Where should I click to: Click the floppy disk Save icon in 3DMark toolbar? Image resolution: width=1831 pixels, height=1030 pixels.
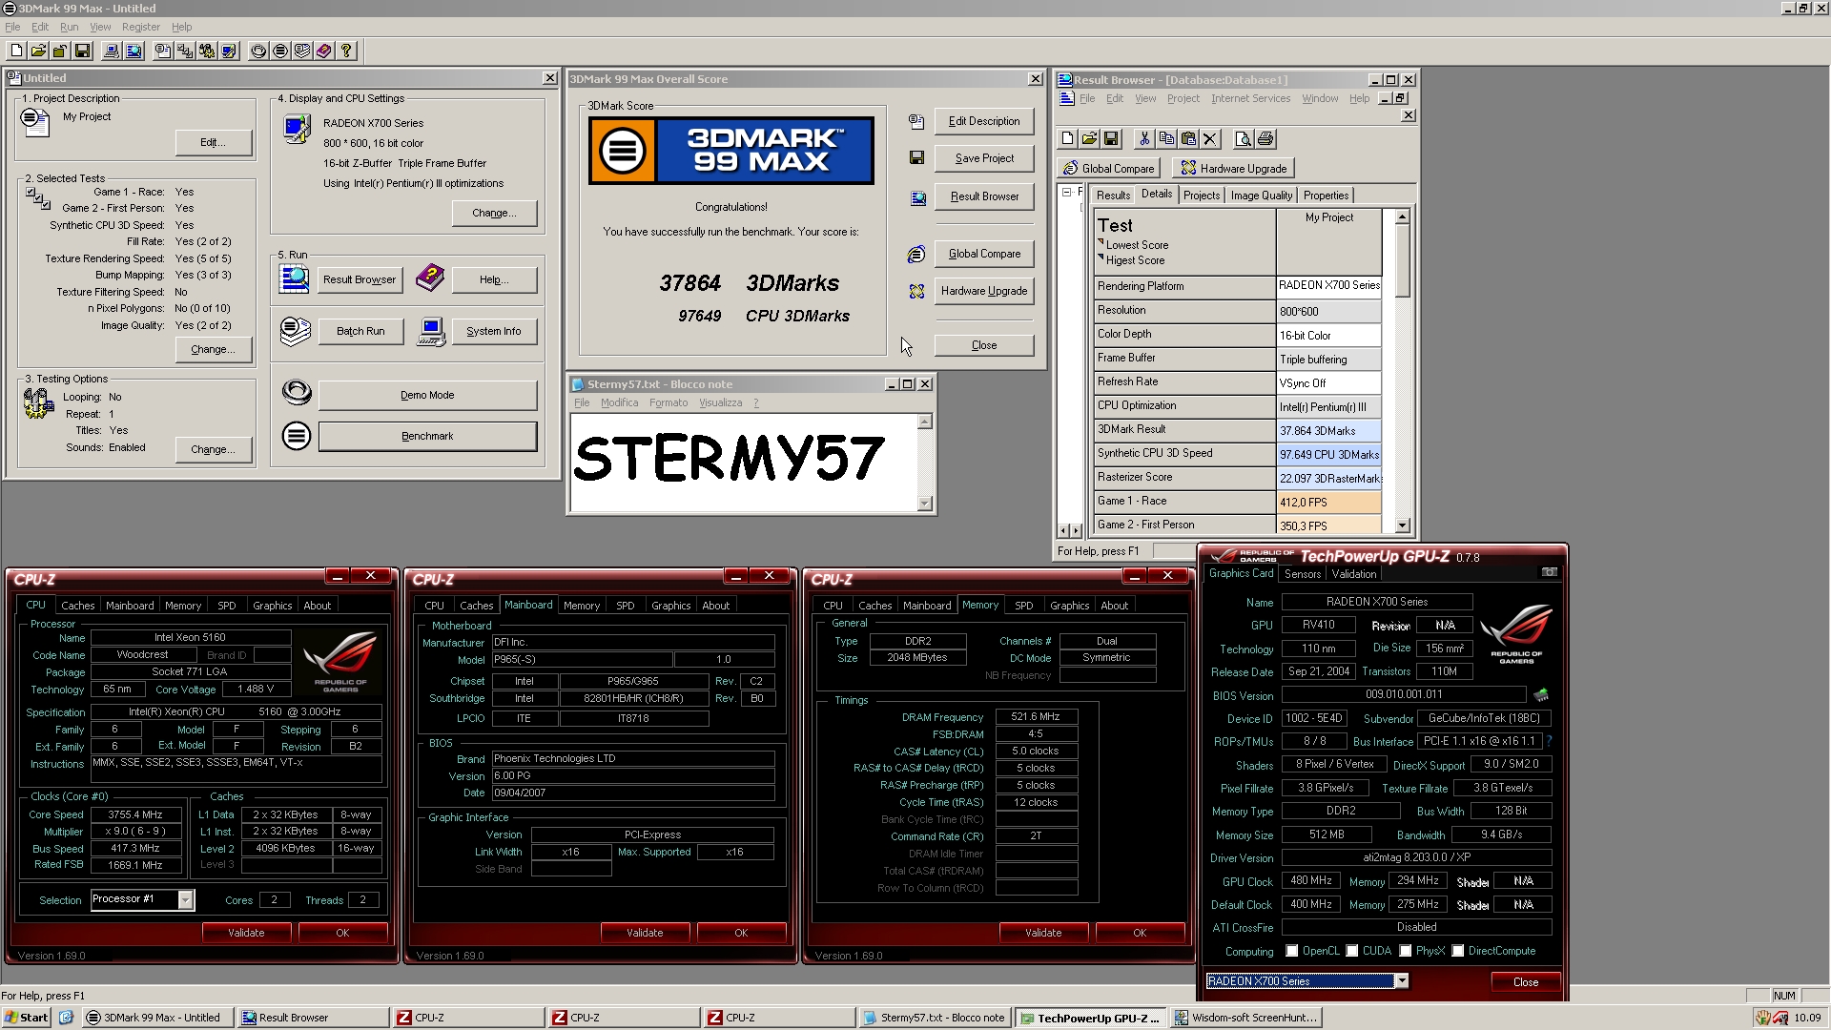tap(82, 51)
